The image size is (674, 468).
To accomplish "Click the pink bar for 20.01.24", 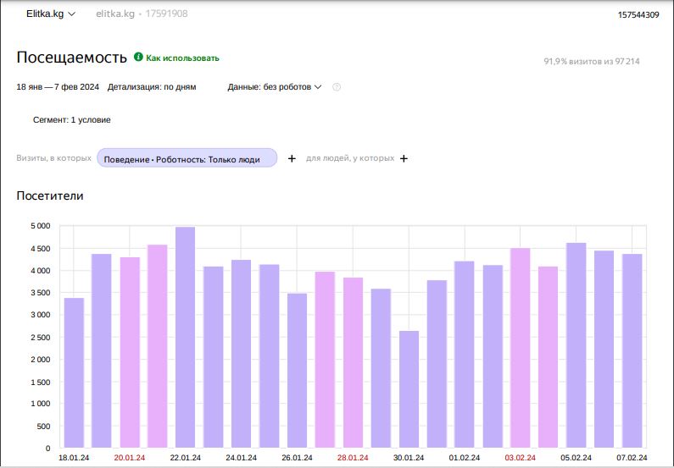I will tap(130, 352).
